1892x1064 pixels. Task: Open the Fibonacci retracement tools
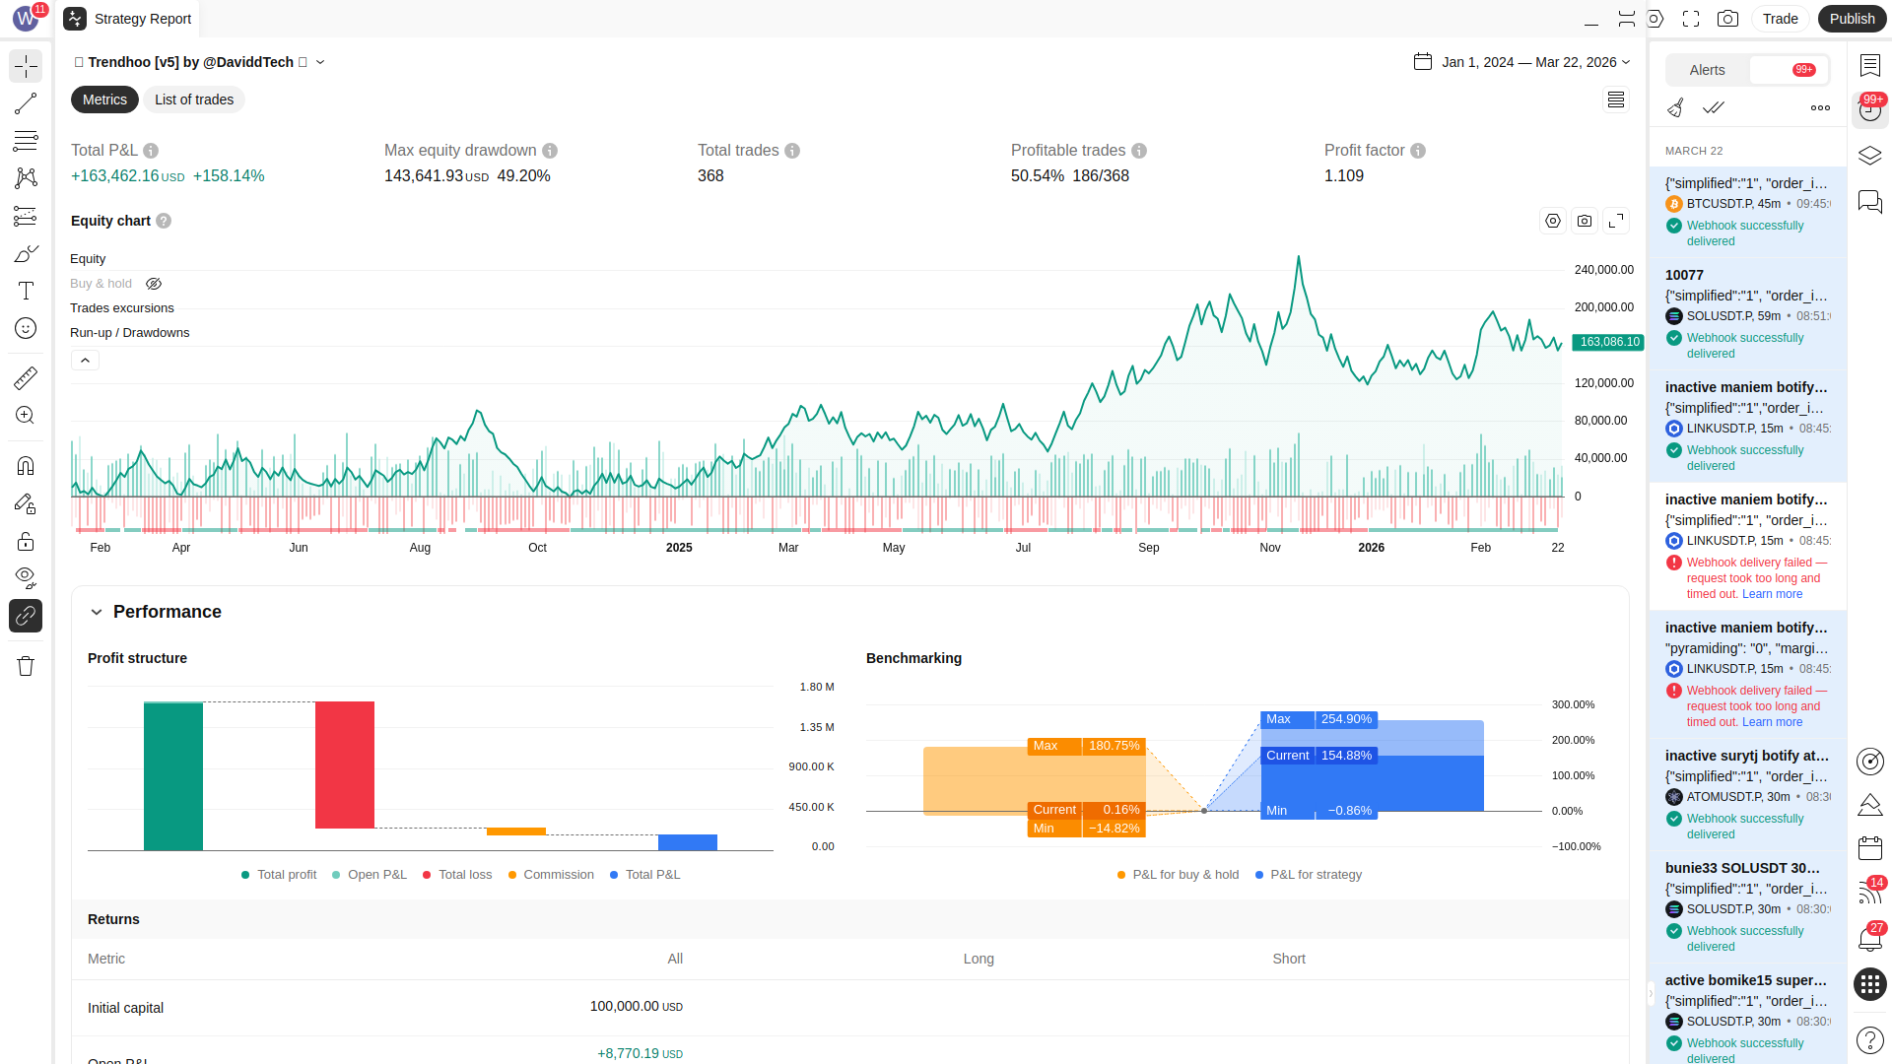26,141
